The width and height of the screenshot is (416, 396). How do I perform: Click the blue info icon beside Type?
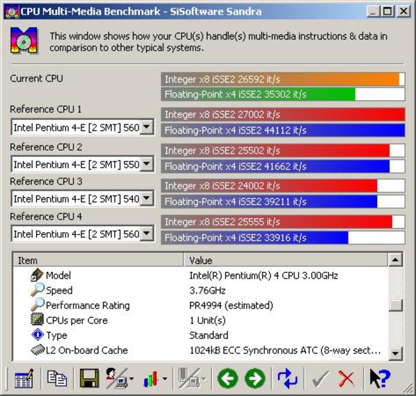point(38,334)
